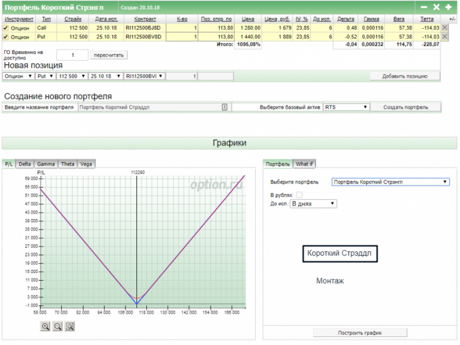Screen dimensions: 460x345
Task: Sort by the 'Гамма' column header
Action: click(371, 19)
